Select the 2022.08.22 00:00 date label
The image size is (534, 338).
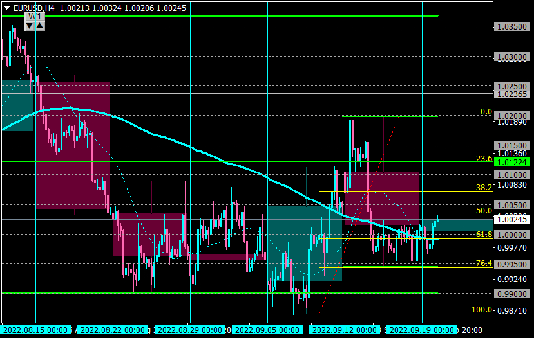pos(113,330)
